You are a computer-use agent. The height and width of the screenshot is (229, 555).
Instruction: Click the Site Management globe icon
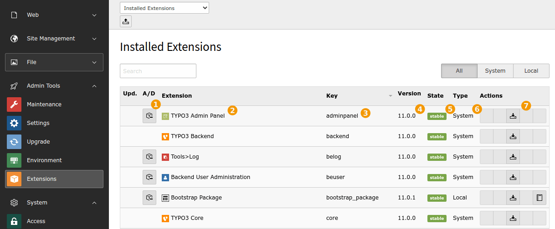[14, 39]
